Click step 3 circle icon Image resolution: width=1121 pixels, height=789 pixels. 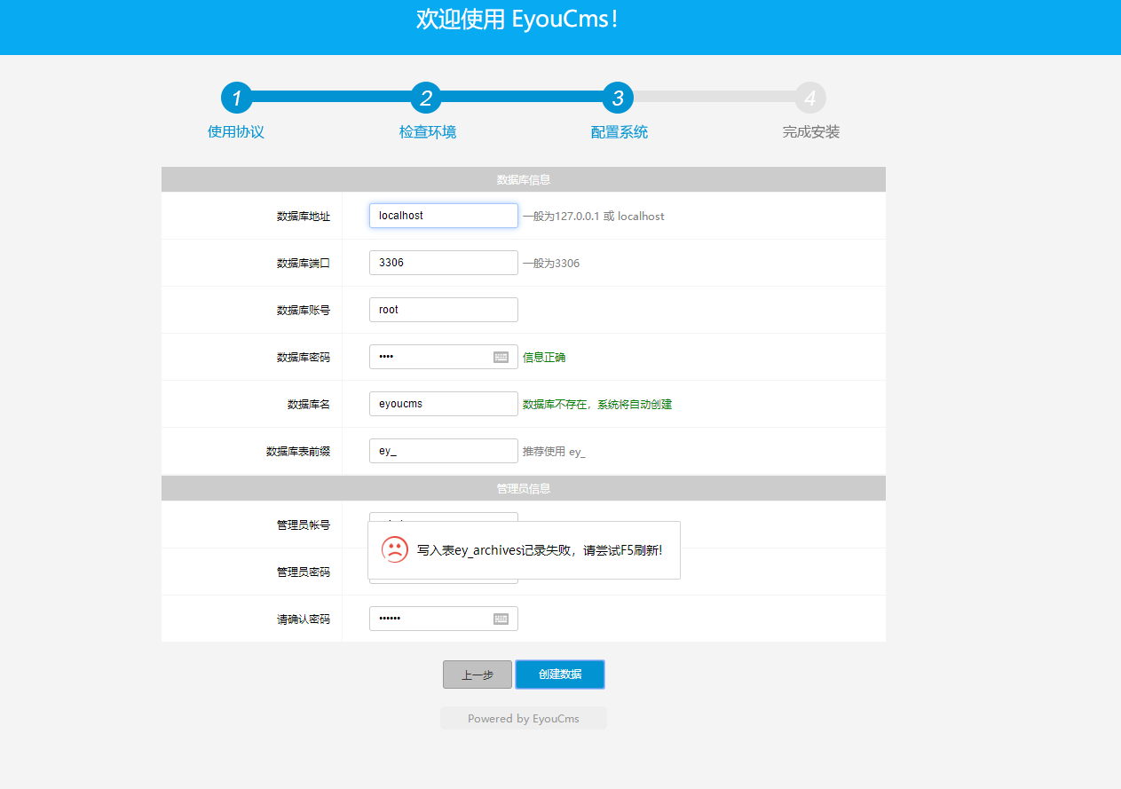pos(618,98)
